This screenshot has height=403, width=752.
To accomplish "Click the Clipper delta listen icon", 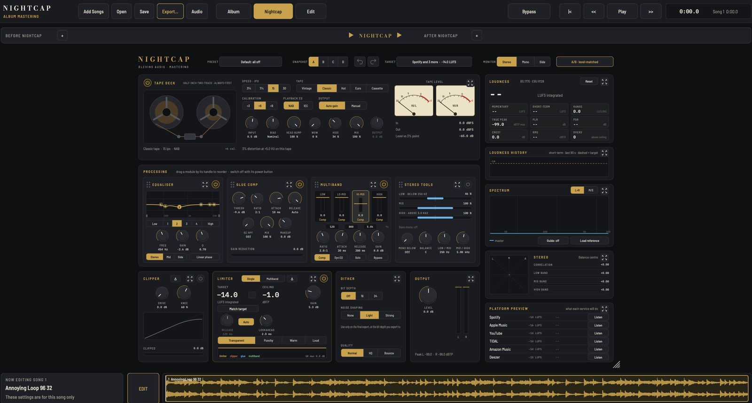I will [x=175, y=279].
